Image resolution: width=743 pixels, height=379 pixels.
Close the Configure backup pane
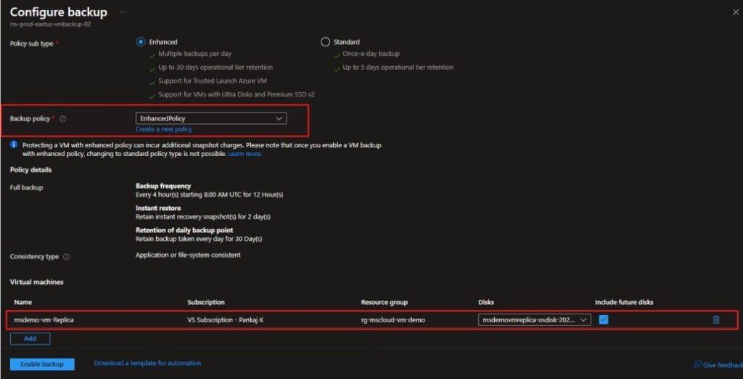pos(736,12)
